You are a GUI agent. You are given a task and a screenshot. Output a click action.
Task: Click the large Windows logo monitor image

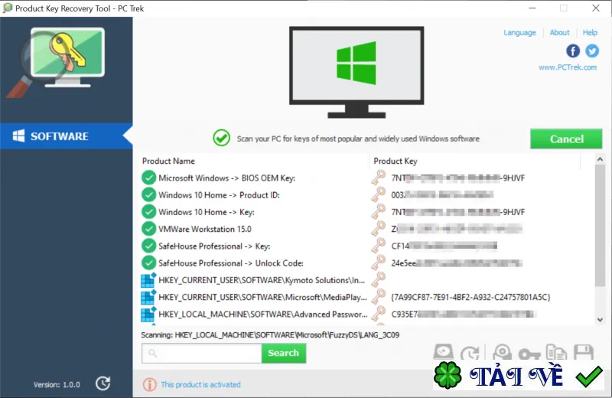pos(356,72)
